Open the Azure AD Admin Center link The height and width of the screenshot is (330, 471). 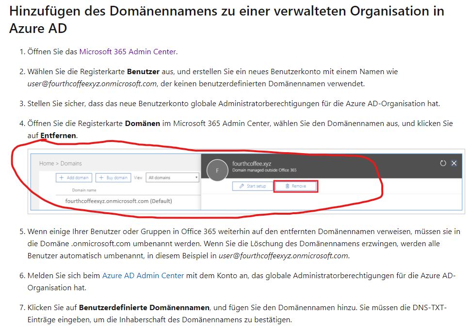coord(143,275)
